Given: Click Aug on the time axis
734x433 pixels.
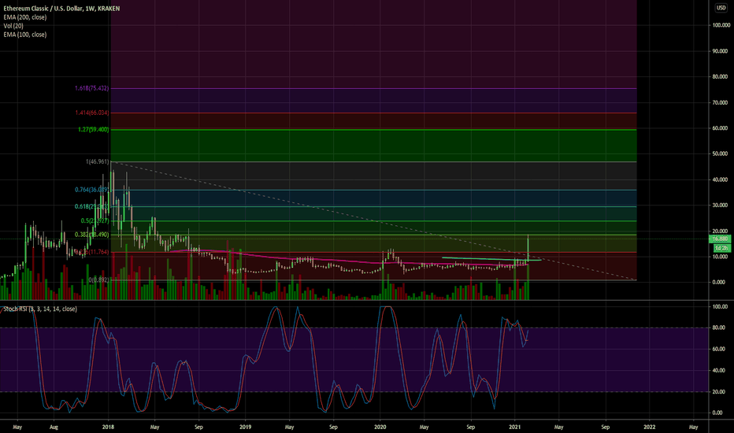Looking at the screenshot, I should tap(54, 427).
